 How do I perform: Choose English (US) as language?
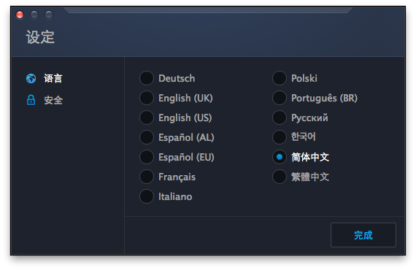tap(147, 117)
